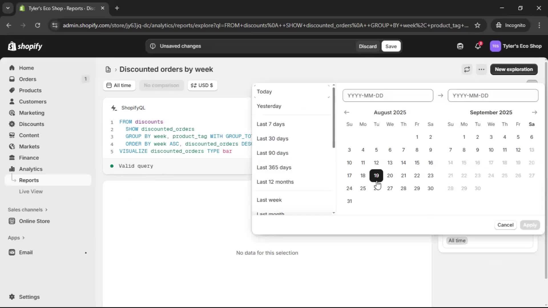Open the Marketing target icon
Screen dimensions: 548x308
click(x=12, y=113)
